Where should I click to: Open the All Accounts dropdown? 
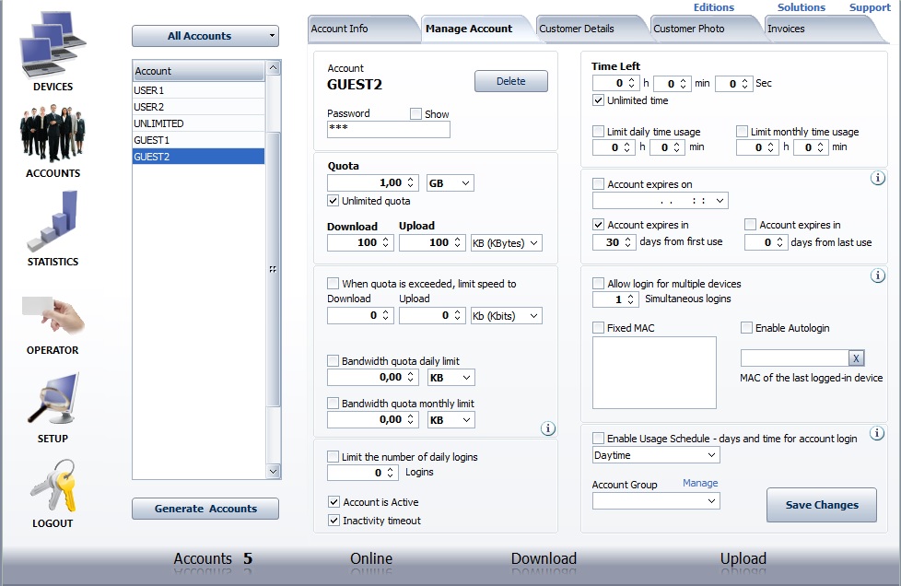tap(205, 36)
